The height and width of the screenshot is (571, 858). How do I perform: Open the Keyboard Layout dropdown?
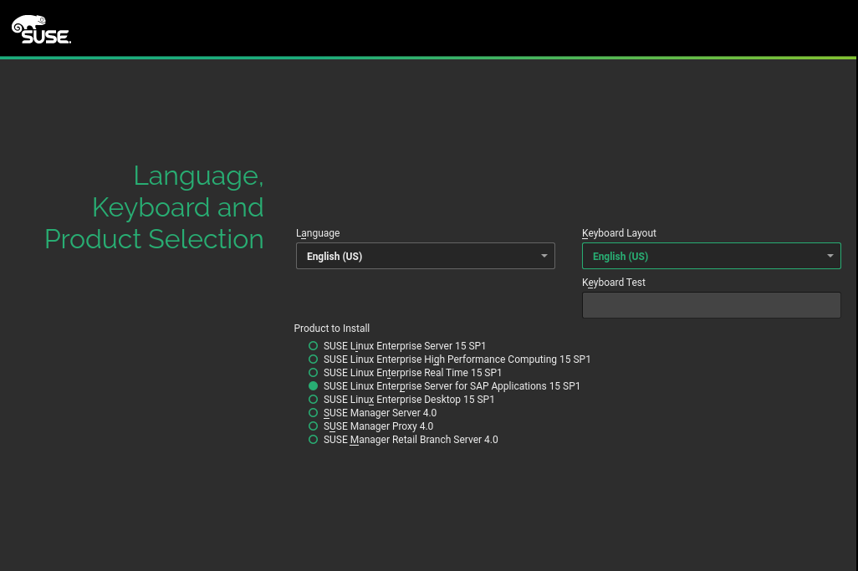712,256
